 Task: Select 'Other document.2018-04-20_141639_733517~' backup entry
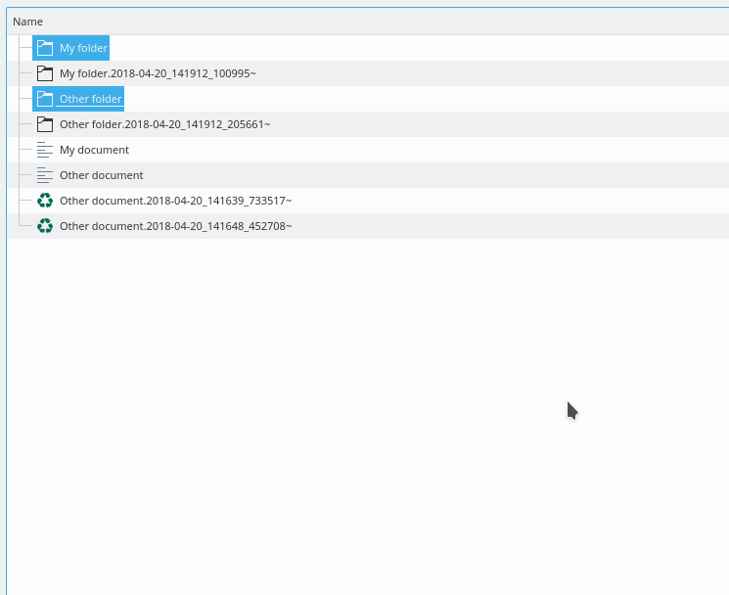tap(176, 201)
